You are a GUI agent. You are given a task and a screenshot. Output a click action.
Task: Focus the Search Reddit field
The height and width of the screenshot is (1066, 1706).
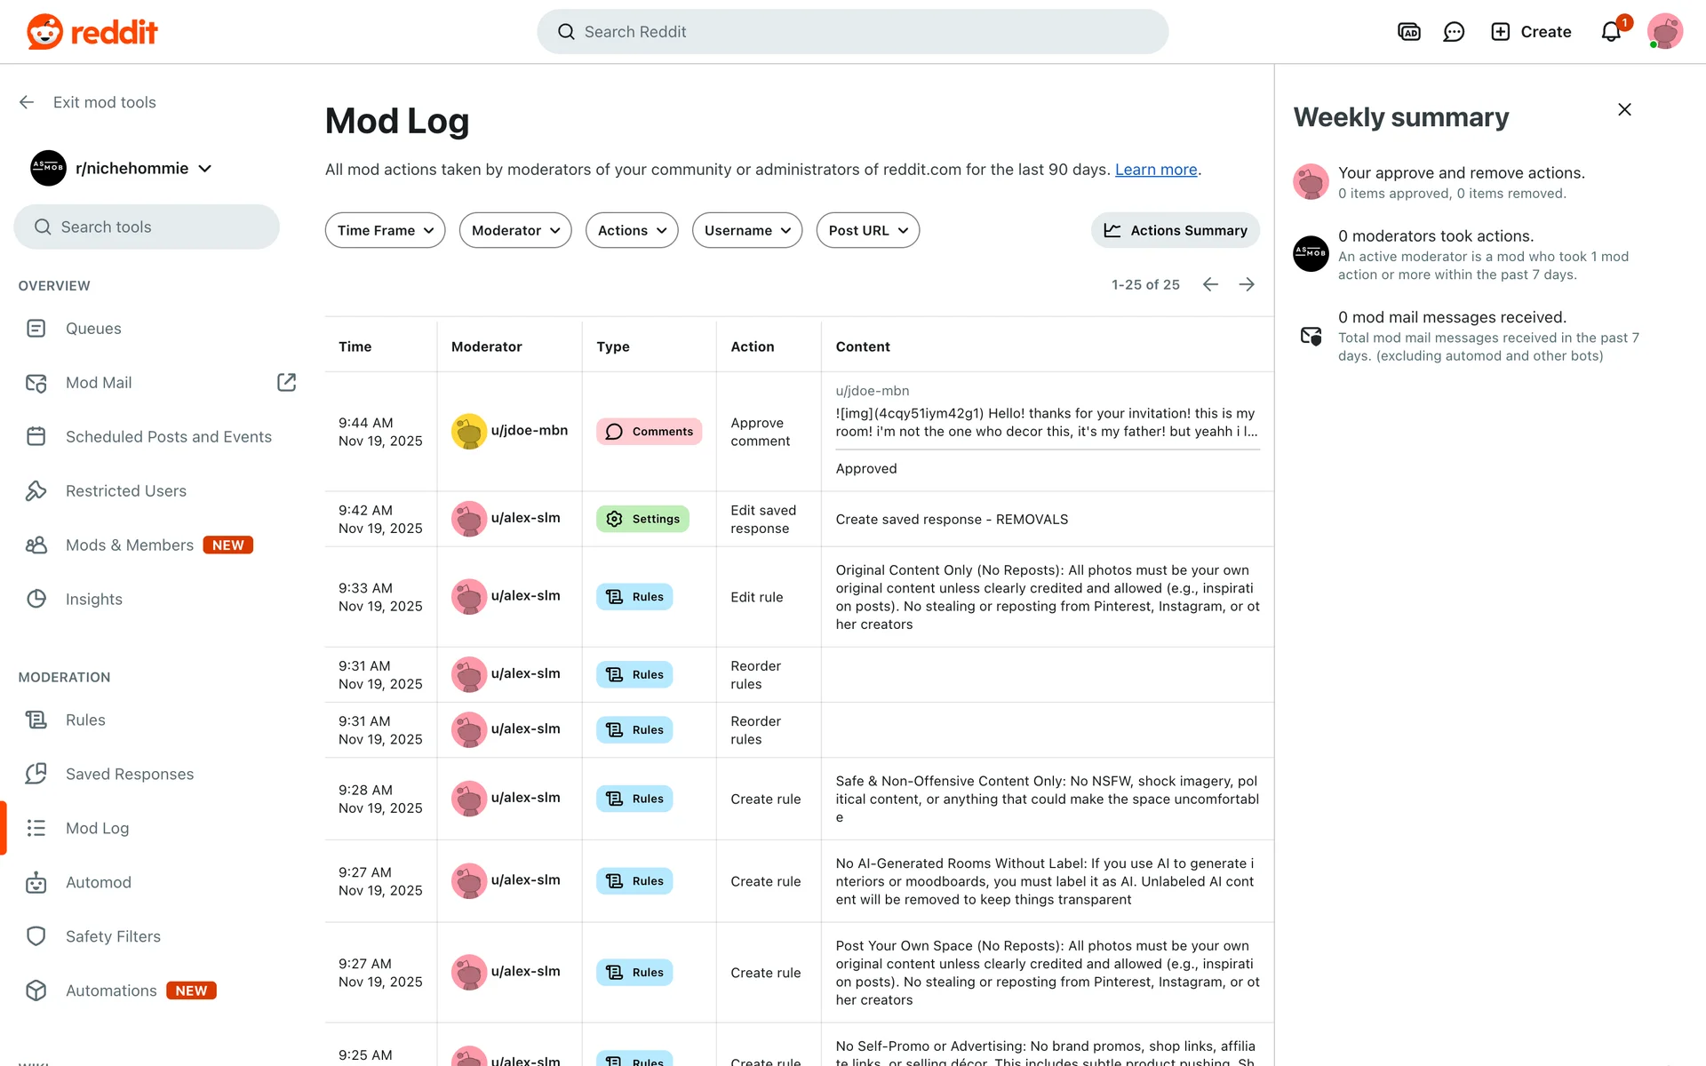pyautogui.click(x=853, y=32)
